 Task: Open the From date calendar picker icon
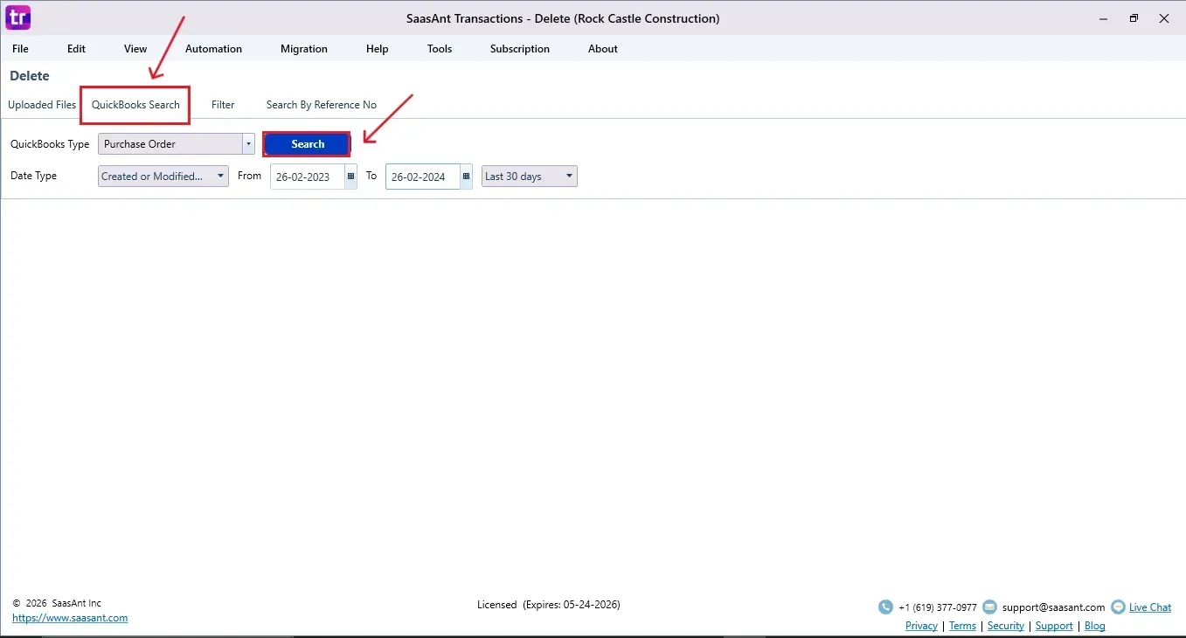click(x=350, y=177)
